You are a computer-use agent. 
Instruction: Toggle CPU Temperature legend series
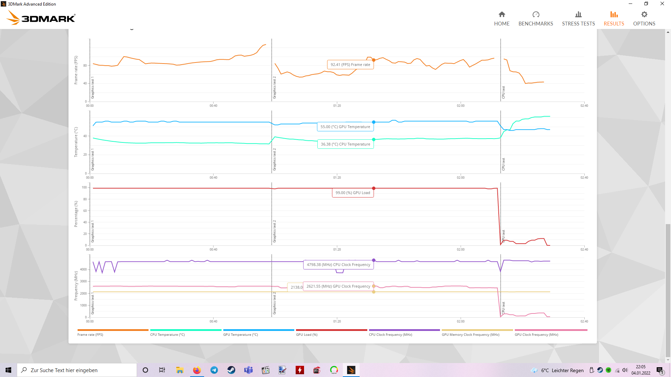coord(167,334)
